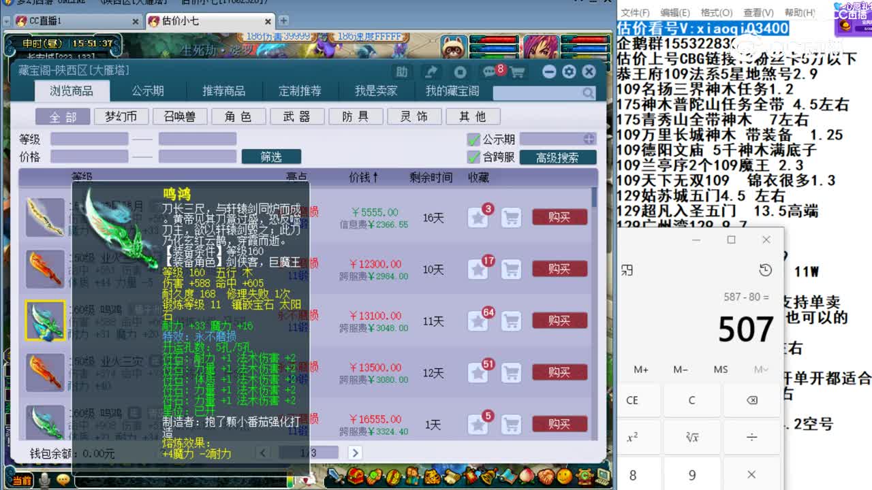
Task: Filter category by 武器
Action: 296,116
